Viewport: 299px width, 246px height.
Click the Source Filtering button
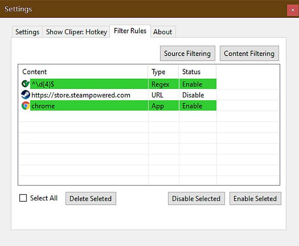[x=187, y=54]
